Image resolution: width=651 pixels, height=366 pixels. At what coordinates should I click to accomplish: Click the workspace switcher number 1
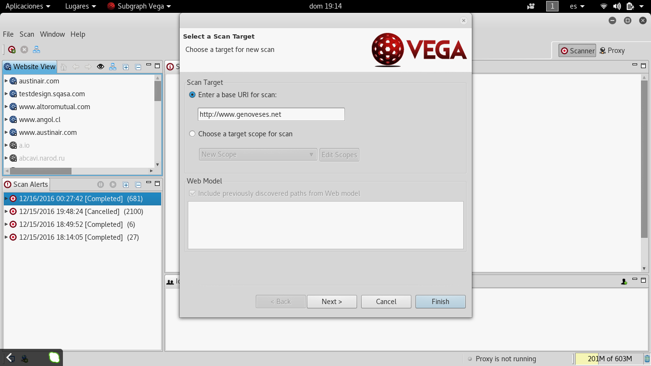tap(552, 6)
